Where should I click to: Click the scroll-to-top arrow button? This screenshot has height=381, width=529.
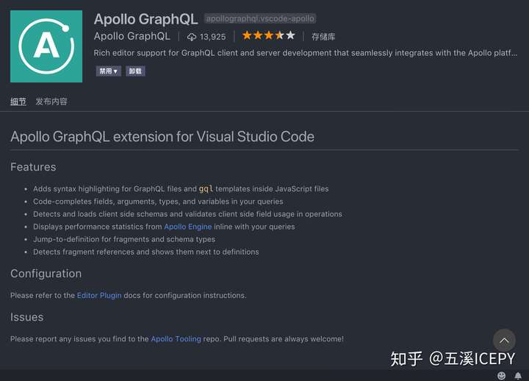coord(504,340)
